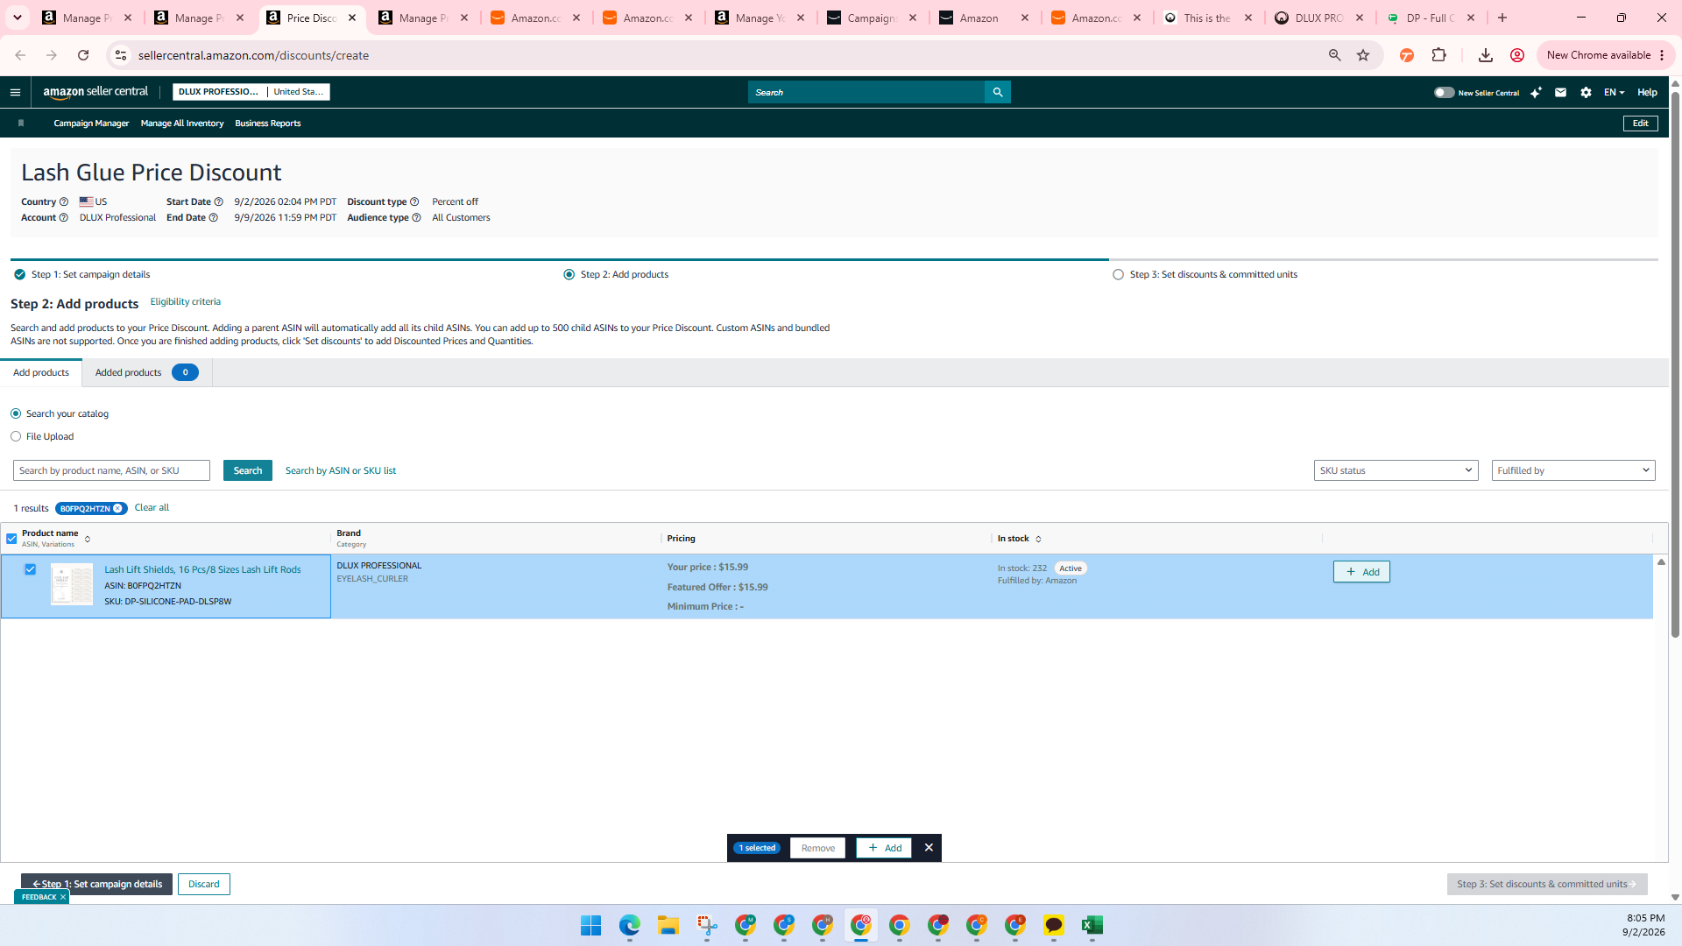Open Excel from taskbar
The image size is (1682, 946).
click(x=1092, y=925)
